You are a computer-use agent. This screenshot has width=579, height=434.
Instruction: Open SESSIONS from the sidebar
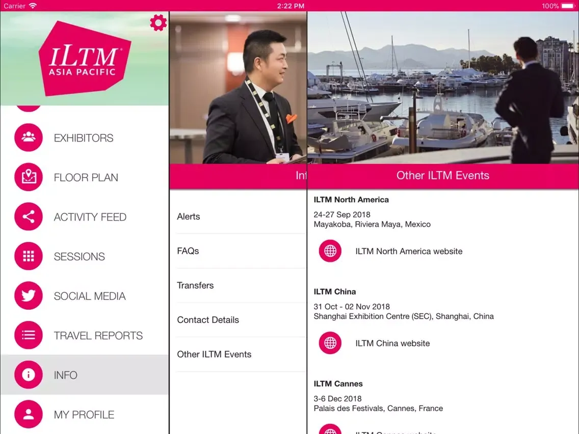tap(80, 257)
